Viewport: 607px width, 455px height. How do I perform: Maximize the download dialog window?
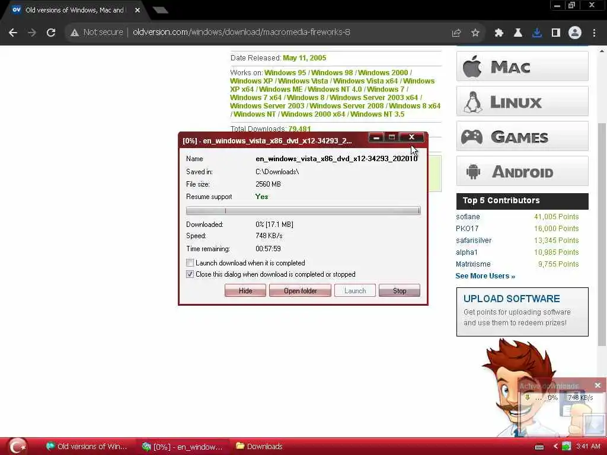pyautogui.click(x=392, y=137)
